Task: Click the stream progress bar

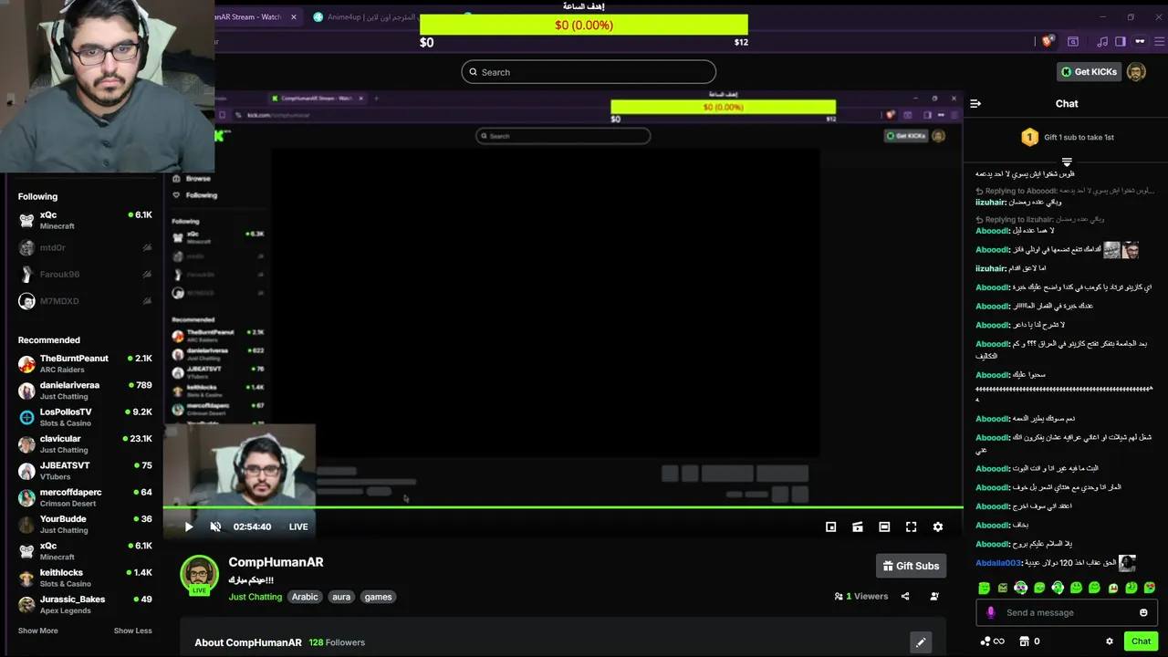Action: [x=563, y=507]
